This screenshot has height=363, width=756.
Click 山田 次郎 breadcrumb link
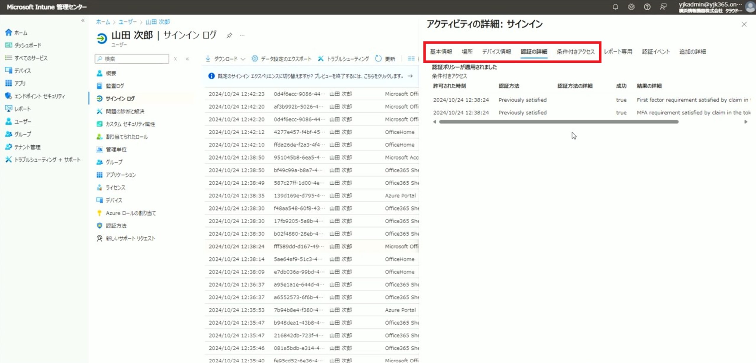158,22
